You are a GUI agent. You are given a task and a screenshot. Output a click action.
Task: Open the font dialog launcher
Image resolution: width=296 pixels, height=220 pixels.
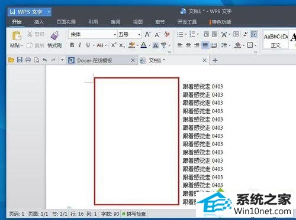(x=169, y=52)
